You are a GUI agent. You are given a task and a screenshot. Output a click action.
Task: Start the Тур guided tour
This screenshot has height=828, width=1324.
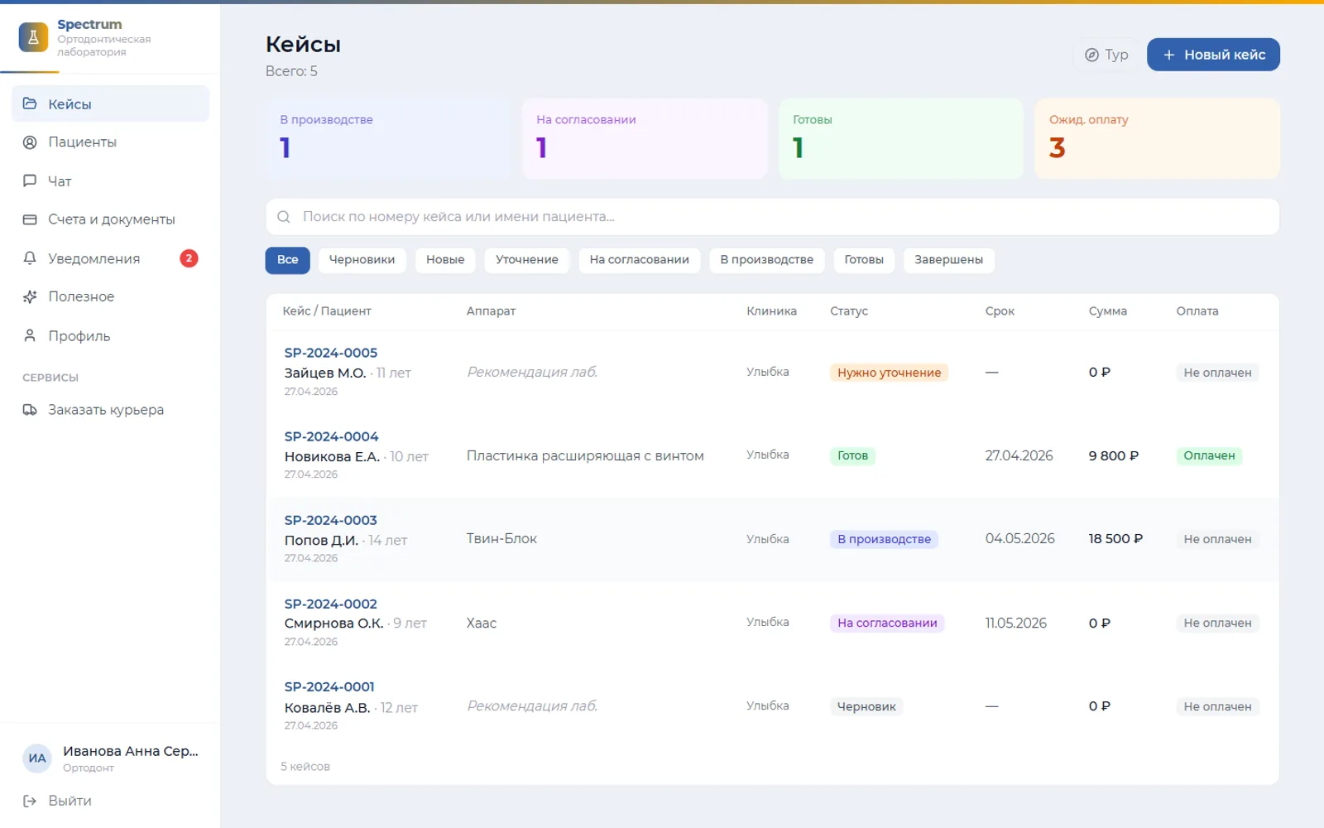pyautogui.click(x=1106, y=55)
